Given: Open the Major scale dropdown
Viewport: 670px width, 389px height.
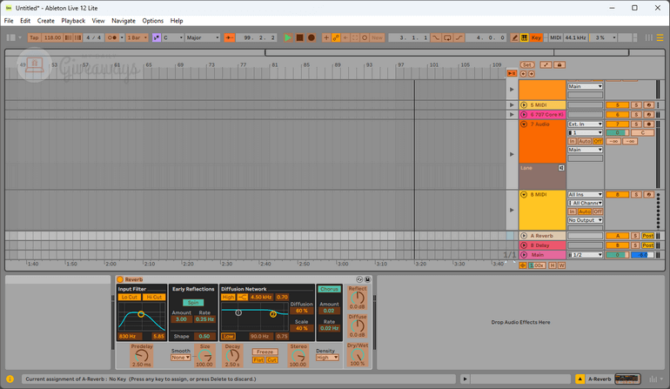Looking at the screenshot, I should click(203, 37).
